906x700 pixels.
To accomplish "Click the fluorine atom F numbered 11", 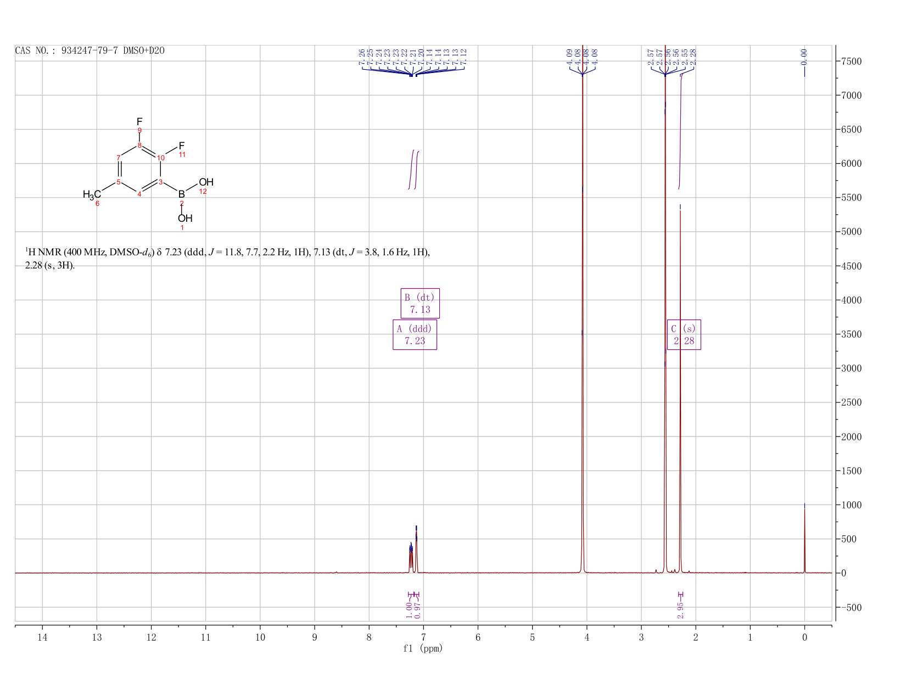I will 181,145.
